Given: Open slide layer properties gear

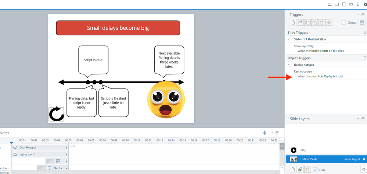Looking at the screenshot, I should (x=363, y=169).
